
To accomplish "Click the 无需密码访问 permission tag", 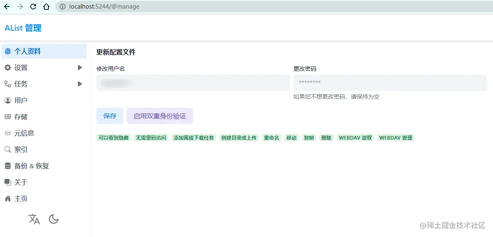I will point(151,138).
